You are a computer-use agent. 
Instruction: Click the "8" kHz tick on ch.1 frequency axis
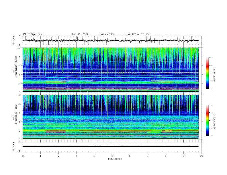20,57
